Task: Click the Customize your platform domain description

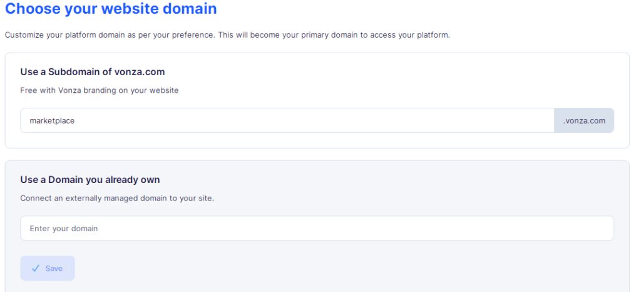Action: (x=227, y=34)
